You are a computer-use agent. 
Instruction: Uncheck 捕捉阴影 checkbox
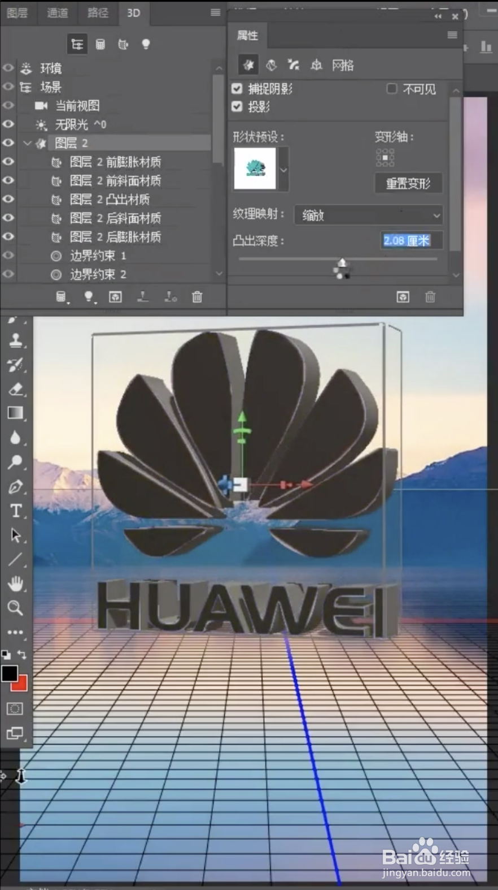coord(237,88)
